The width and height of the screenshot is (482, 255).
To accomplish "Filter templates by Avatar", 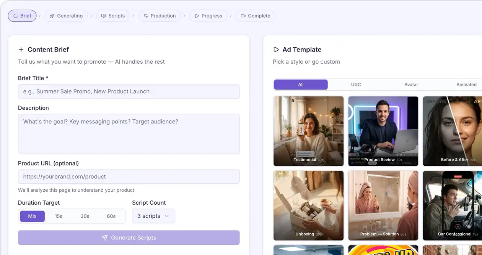I will point(411,85).
